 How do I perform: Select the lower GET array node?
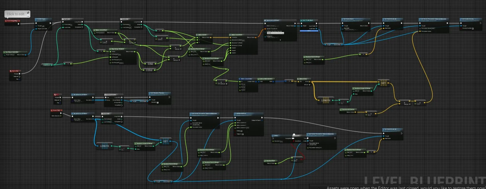coord(166,141)
